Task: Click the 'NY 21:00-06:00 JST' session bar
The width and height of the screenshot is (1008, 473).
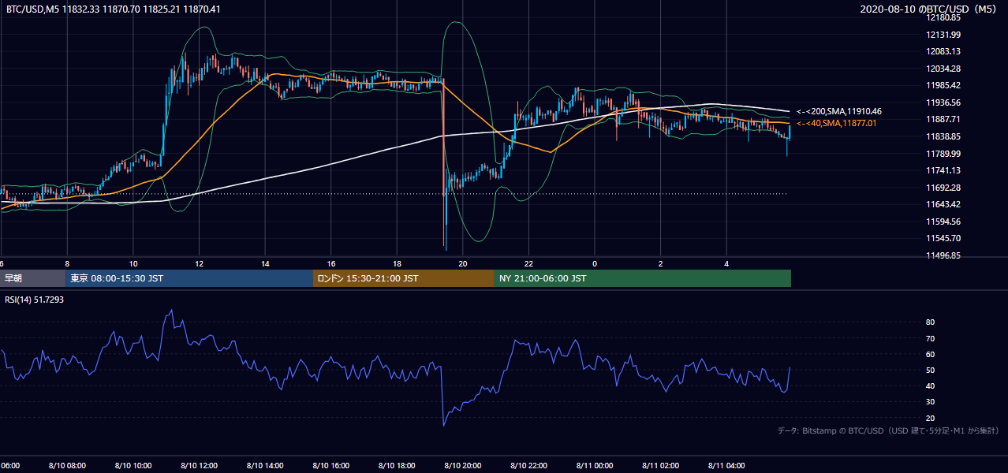Action: click(x=643, y=278)
